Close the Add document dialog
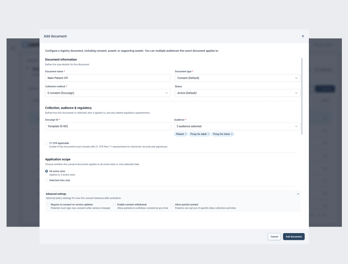 coord(303,36)
